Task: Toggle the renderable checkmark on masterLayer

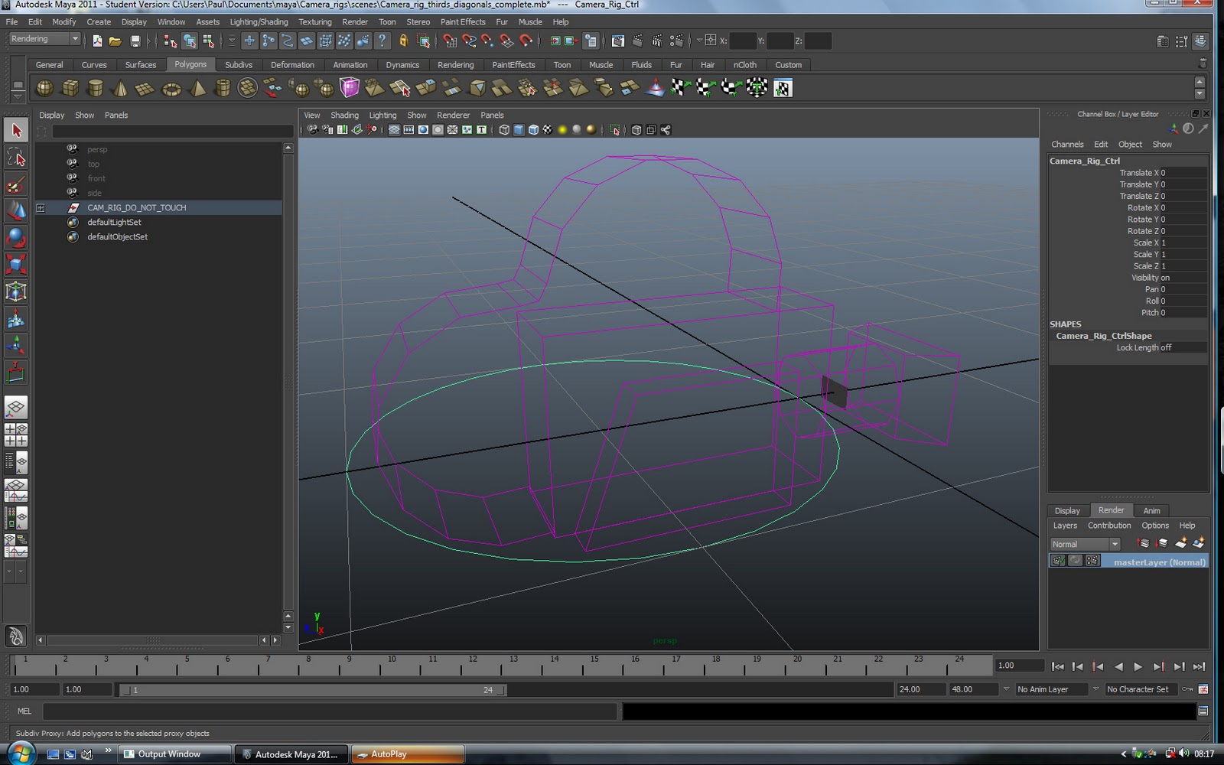Action: tap(1059, 560)
